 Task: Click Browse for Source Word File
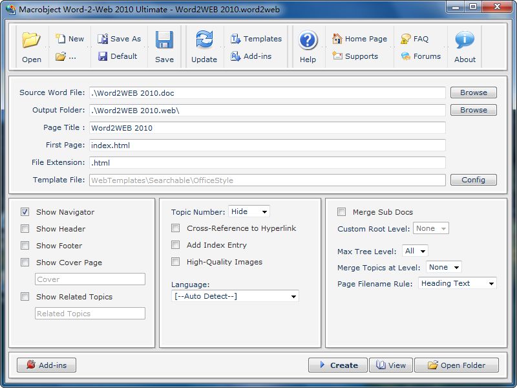click(x=474, y=92)
